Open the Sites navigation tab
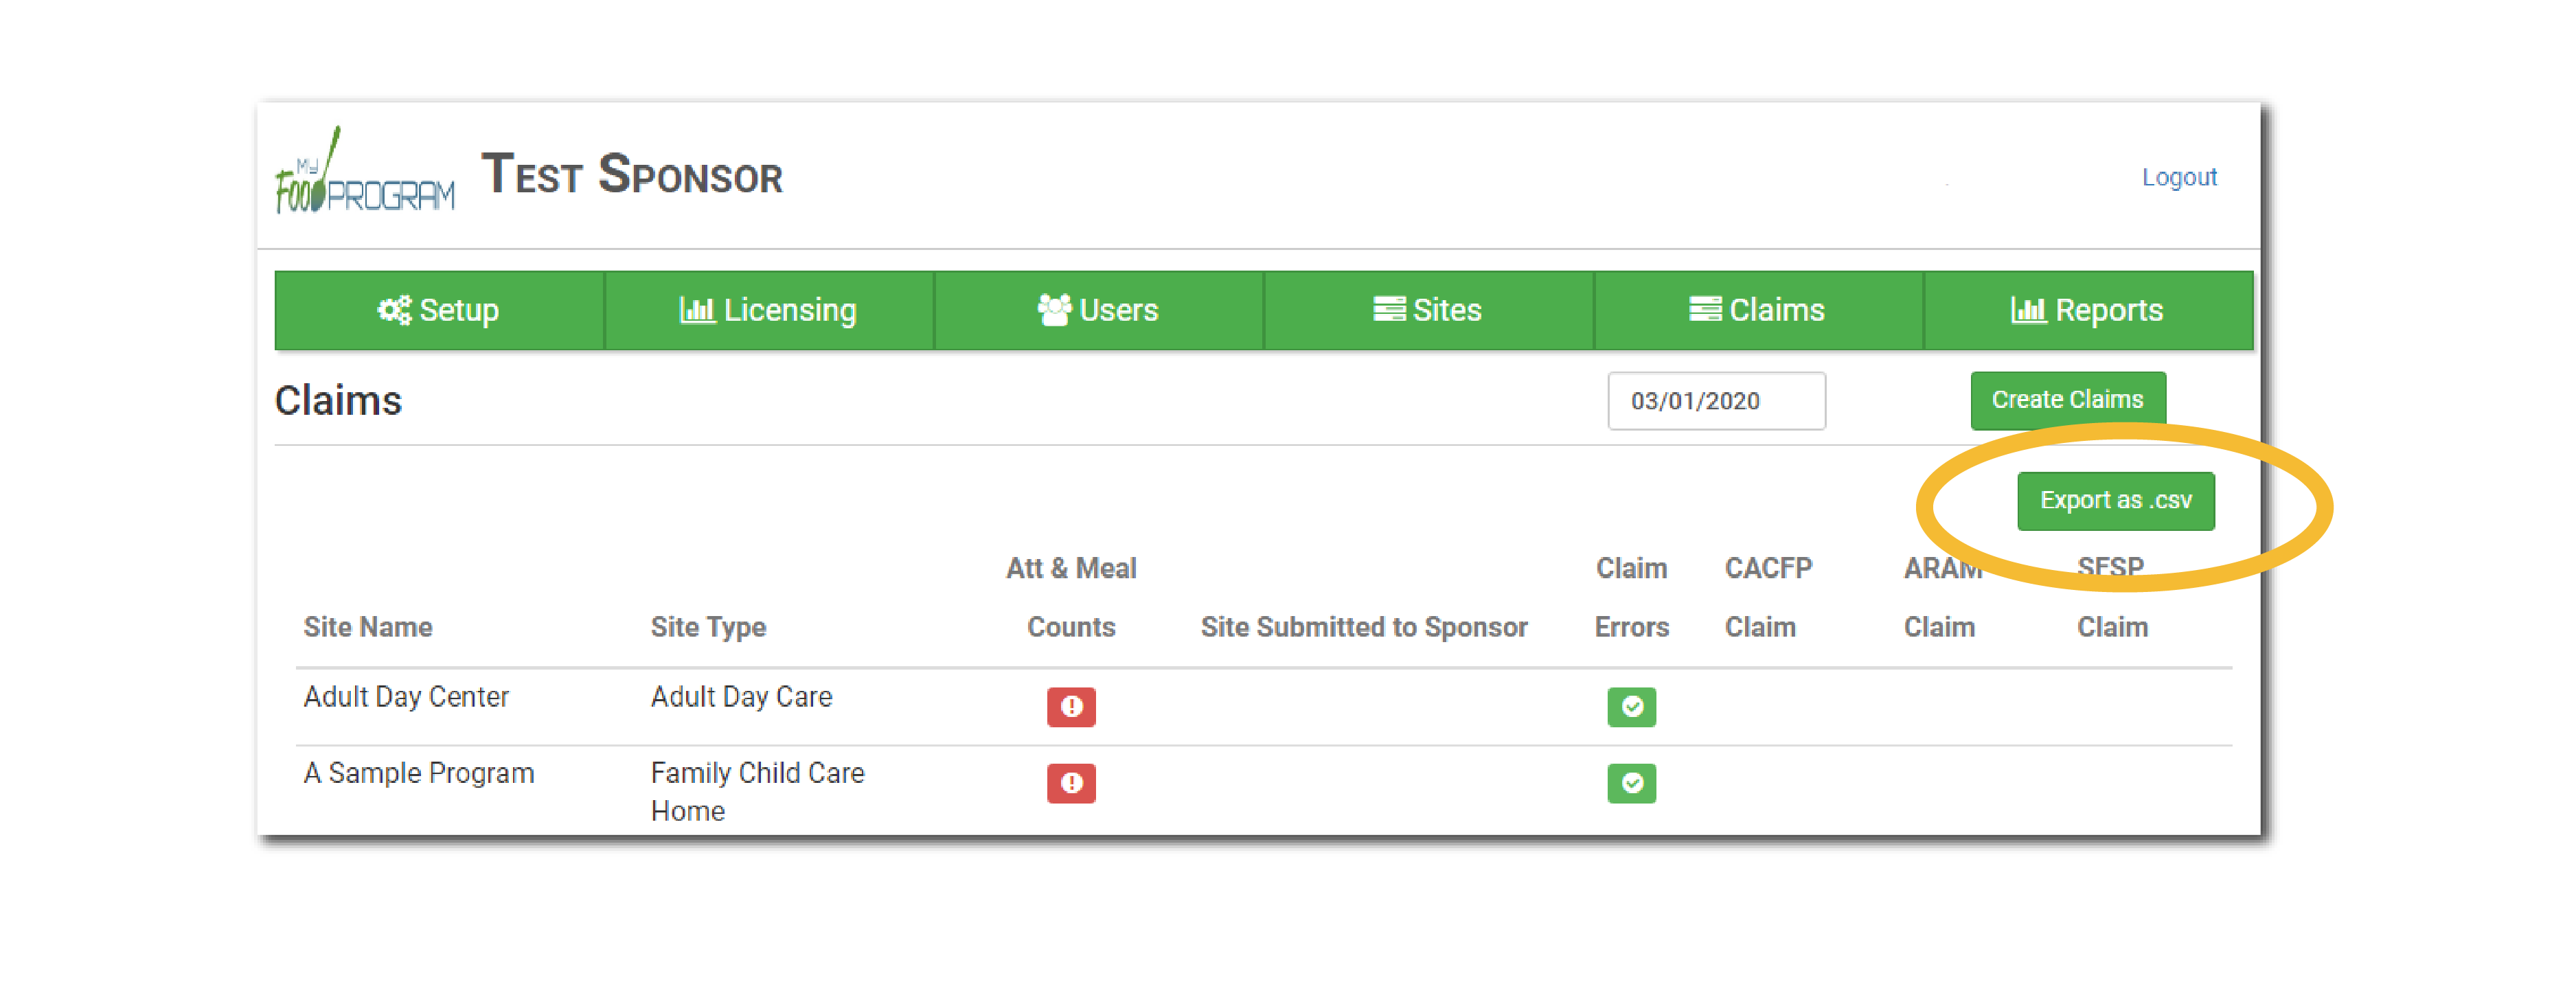Viewport: 2576px width, 1002px height. pyautogui.click(x=1428, y=310)
